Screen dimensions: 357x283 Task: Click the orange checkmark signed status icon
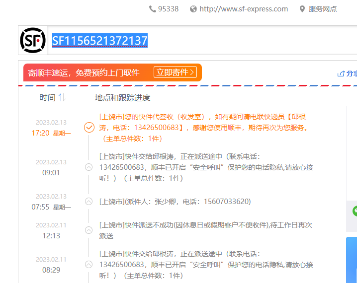pyautogui.click(x=89, y=127)
